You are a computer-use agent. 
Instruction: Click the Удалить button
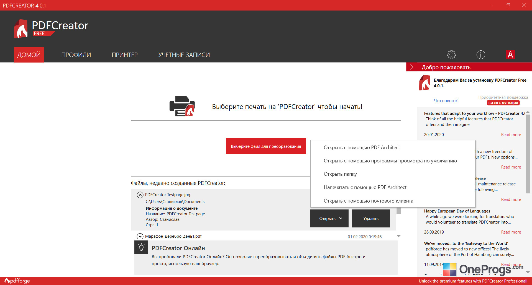[371, 218]
